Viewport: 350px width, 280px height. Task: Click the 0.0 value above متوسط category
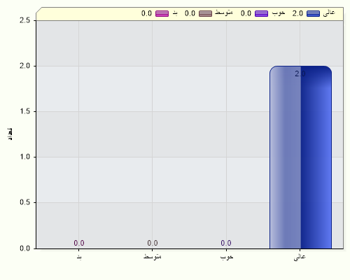pos(153,243)
